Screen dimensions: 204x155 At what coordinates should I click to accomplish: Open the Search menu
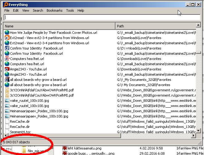38,10
